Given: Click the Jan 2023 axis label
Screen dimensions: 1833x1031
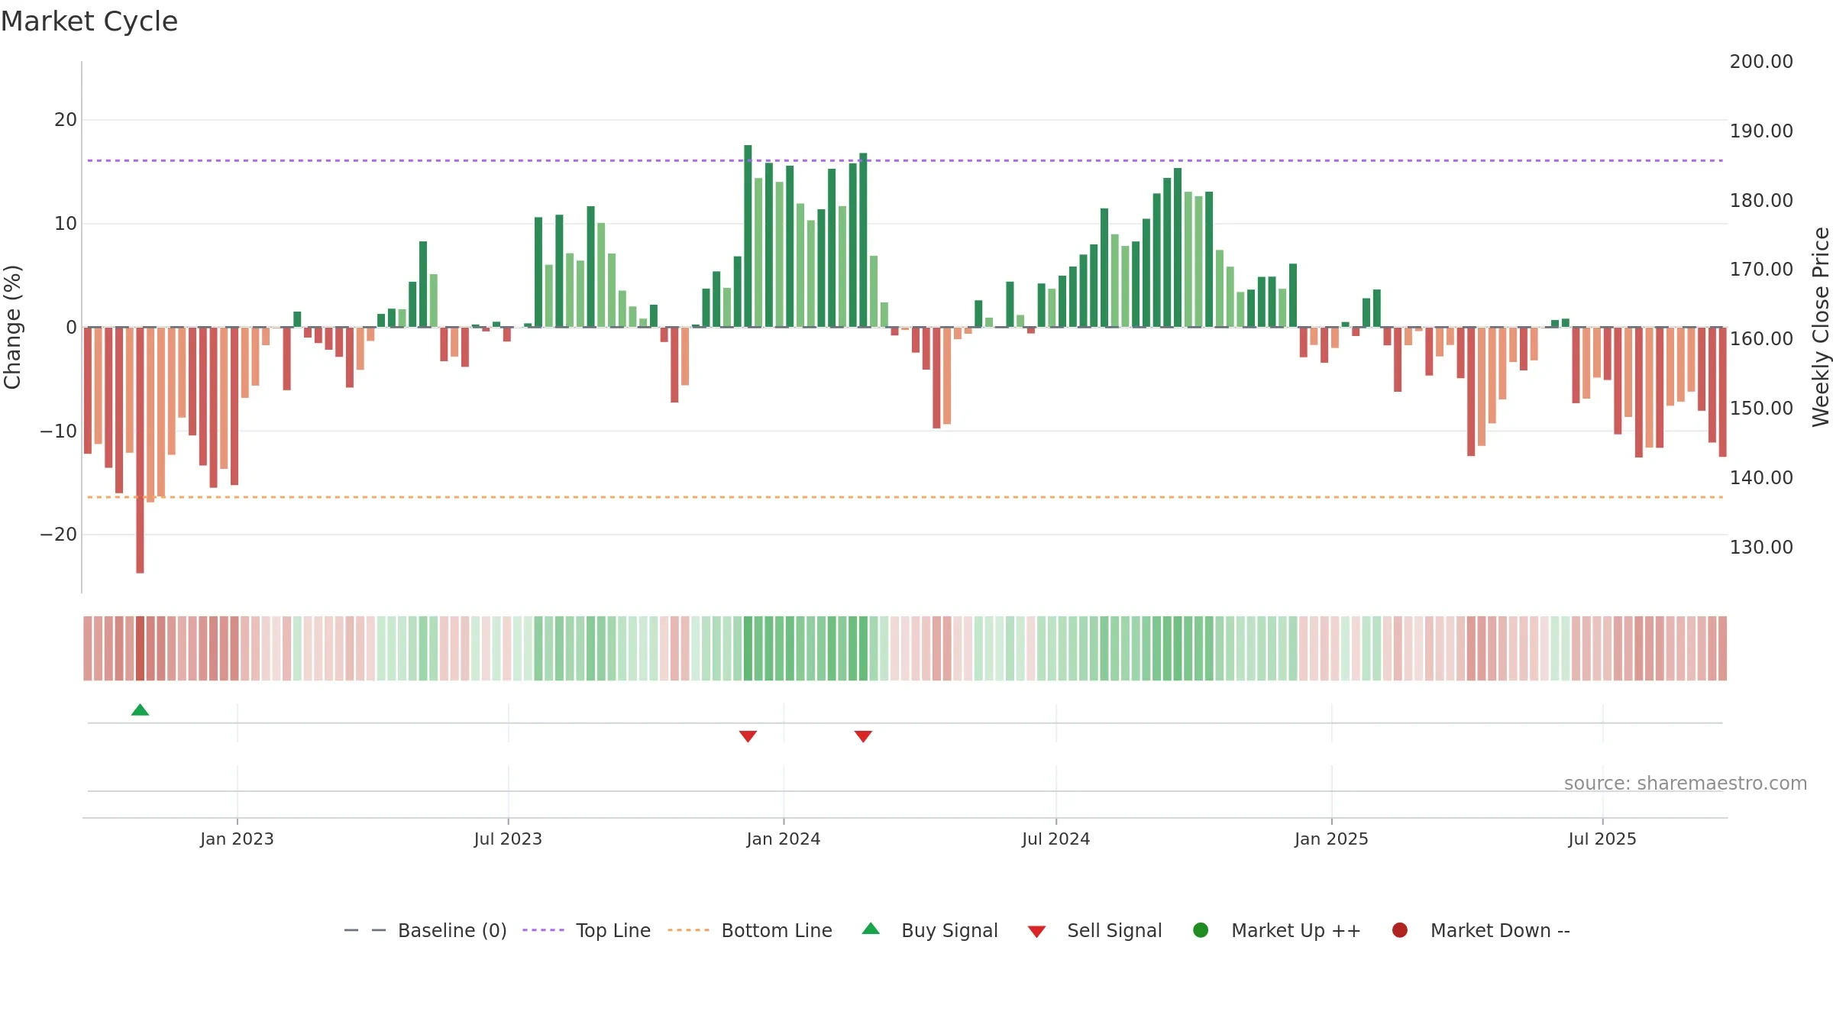Looking at the screenshot, I should pos(237,839).
